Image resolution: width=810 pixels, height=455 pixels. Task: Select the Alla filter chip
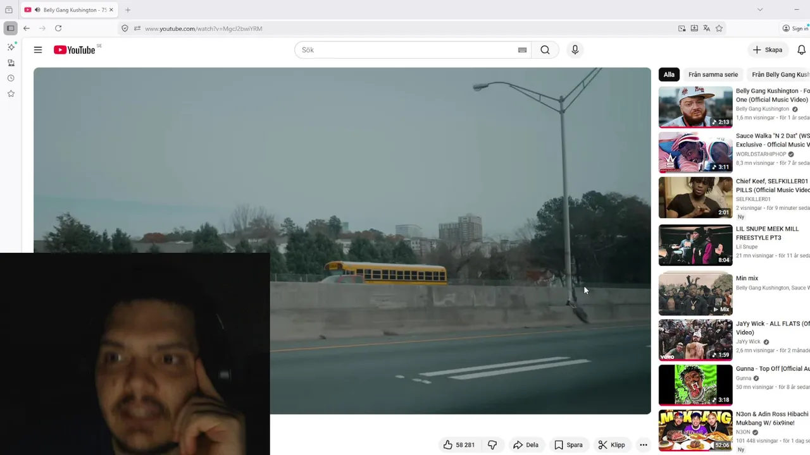(669, 75)
